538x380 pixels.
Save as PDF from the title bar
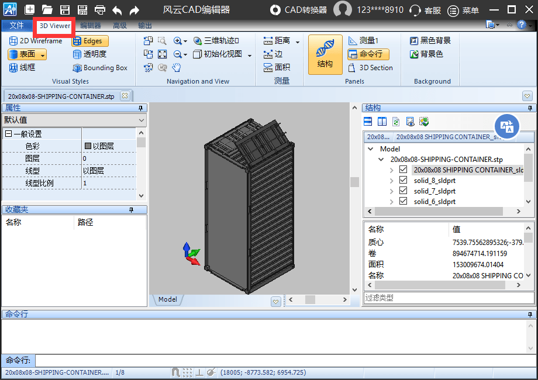[82, 9]
